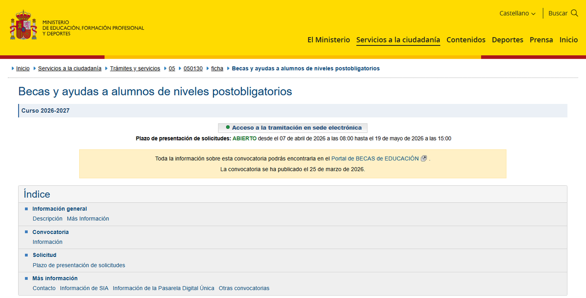Open the El Ministerio menu
The image size is (586, 298).
328,40
